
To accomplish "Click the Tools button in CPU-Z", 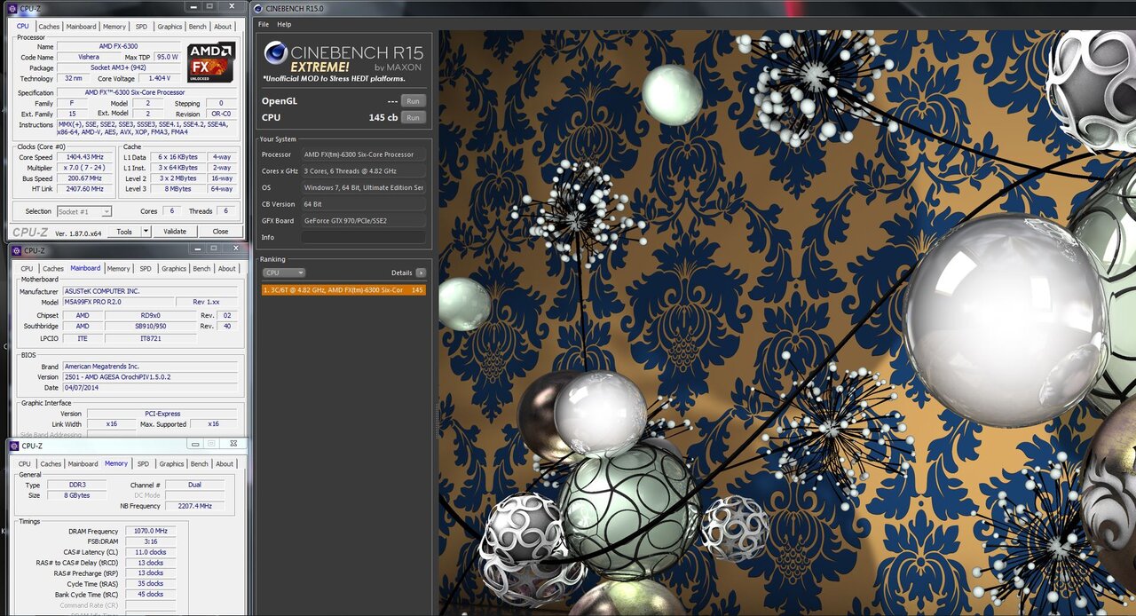I will tap(124, 232).
